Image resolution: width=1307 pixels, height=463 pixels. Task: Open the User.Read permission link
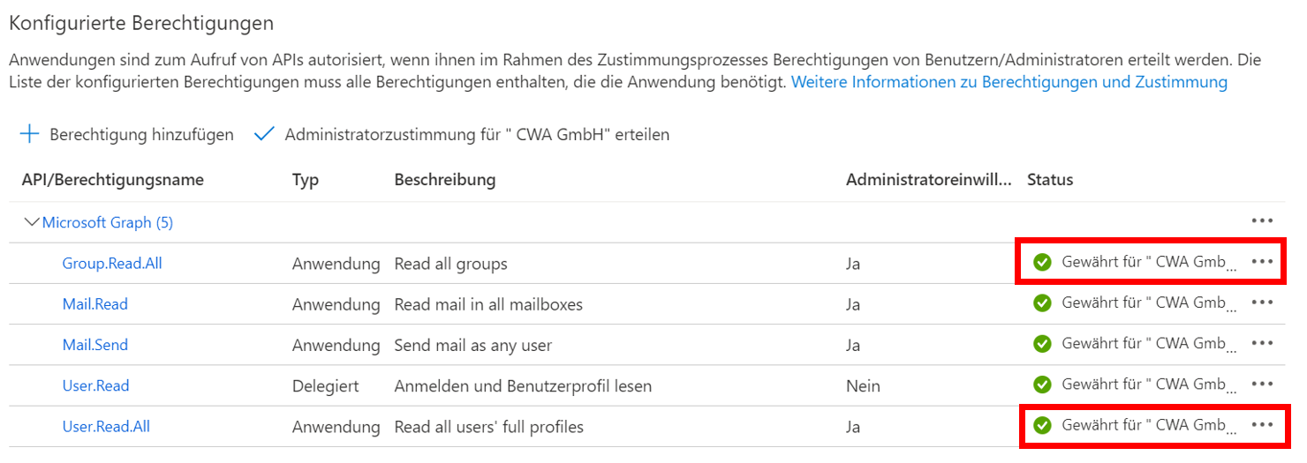click(95, 385)
